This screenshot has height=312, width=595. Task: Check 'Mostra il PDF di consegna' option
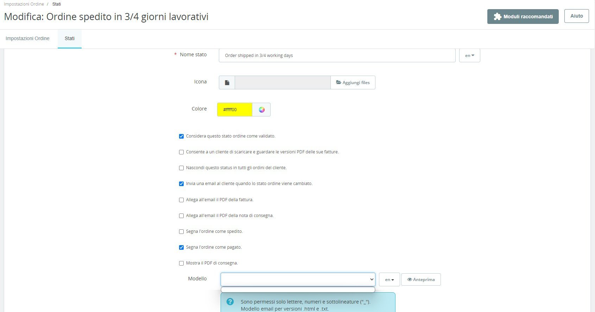[182, 263]
